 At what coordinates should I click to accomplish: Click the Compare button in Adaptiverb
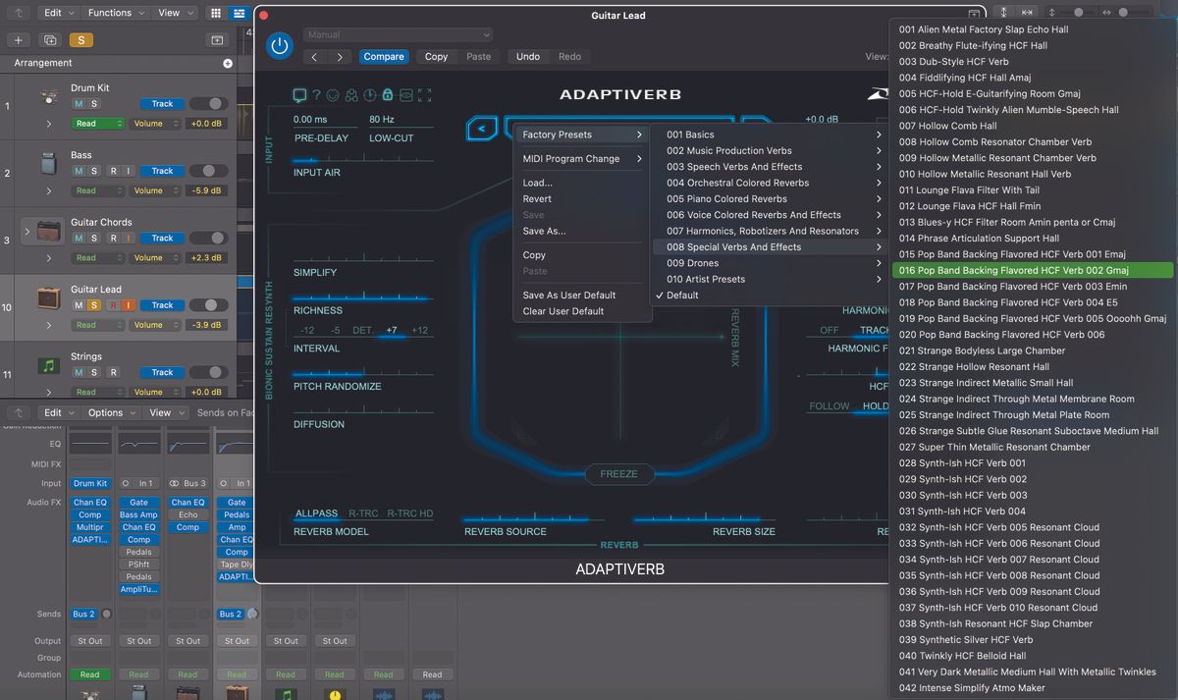click(384, 56)
